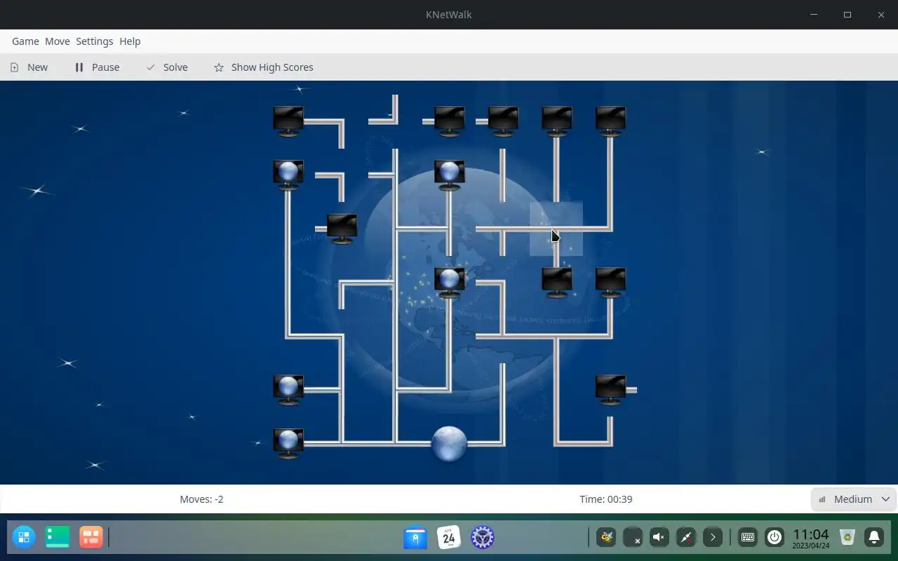898x561 pixels.
Task: Rotate the unlit computer in fifth column, top row
Action: coord(503,121)
